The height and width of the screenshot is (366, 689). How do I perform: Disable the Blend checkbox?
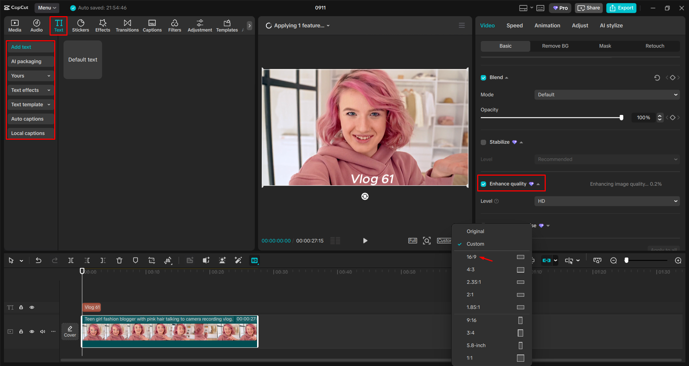(483, 77)
